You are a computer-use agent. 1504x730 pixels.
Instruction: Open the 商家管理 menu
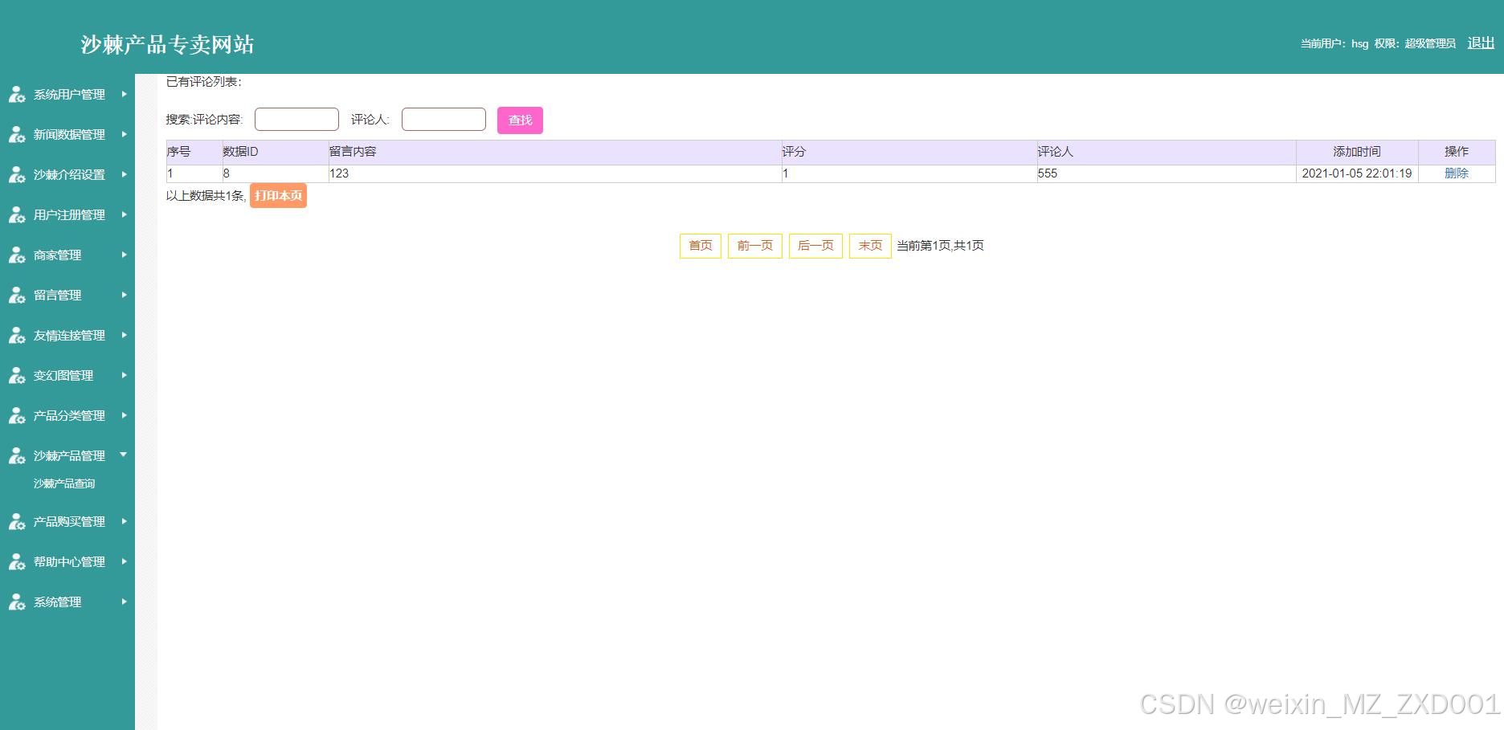point(57,255)
